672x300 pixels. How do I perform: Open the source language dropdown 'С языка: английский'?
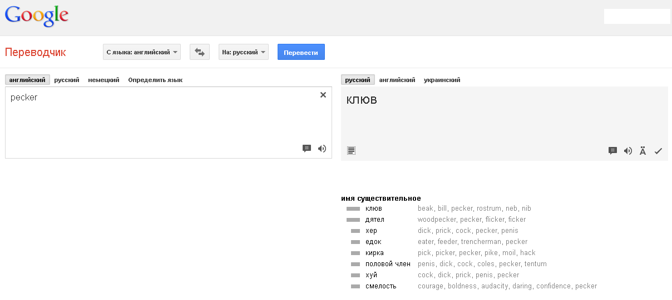142,52
